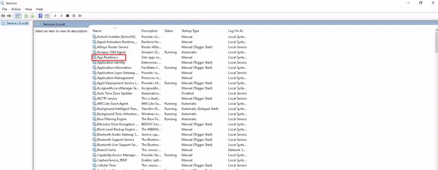This screenshot has width=438, height=170.
Task: Click the 'The WBENG...' description cell
Action: tap(151, 129)
